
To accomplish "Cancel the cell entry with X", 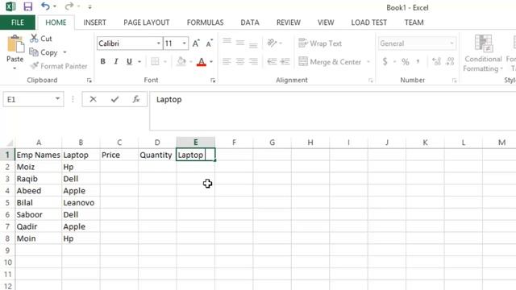I will (94, 99).
